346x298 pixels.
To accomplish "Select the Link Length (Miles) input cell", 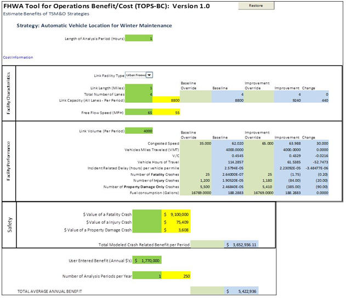I will click(x=139, y=88).
